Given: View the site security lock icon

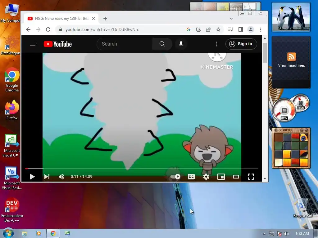Looking at the screenshot, I should coord(60,29).
